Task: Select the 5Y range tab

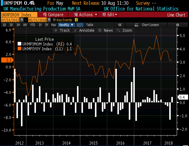Action: coord(47,25)
